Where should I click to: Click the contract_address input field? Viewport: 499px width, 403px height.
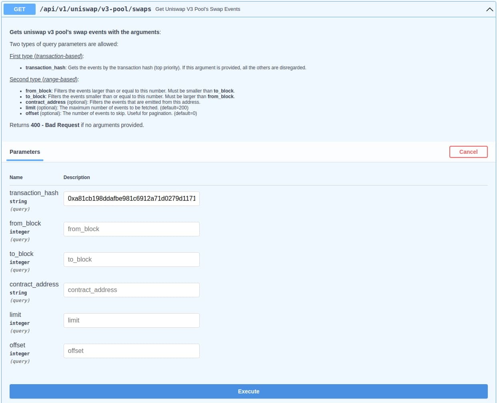pyautogui.click(x=131, y=290)
